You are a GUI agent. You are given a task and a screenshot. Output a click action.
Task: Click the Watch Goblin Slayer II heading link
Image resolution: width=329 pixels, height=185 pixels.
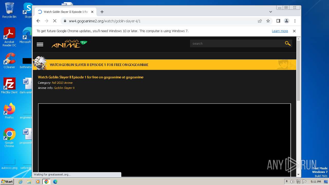(91, 77)
